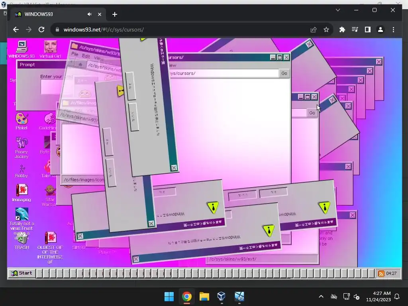Viewport: 408px width, 306px height.
Task: Minimize the cursors explorer window
Action: coord(273,57)
